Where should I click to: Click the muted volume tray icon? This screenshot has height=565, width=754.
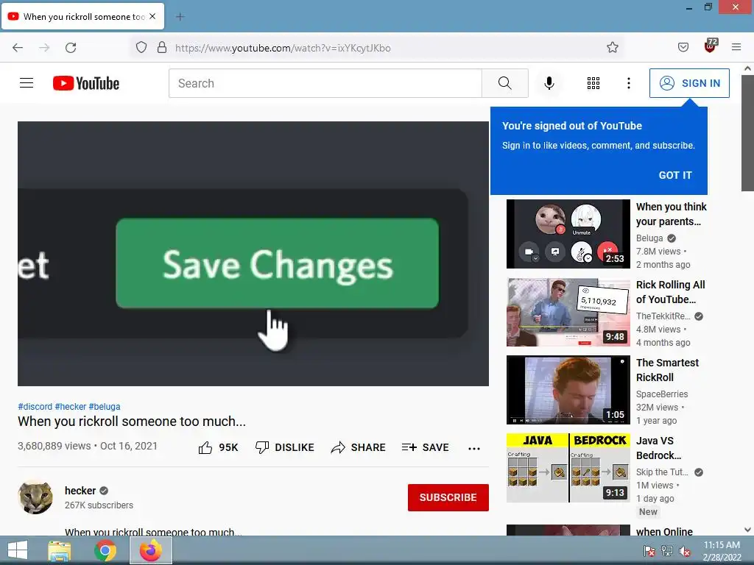click(685, 551)
